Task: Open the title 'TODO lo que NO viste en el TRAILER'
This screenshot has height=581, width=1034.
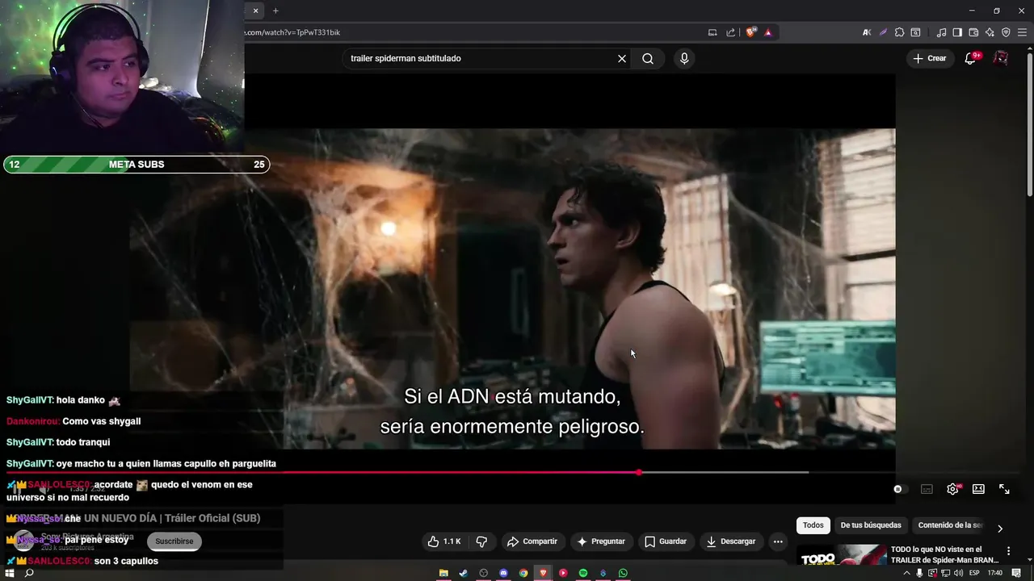Action: pos(945,554)
